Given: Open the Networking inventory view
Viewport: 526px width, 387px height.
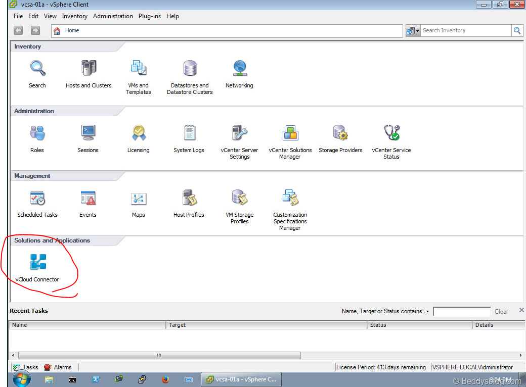Looking at the screenshot, I should pyautogui.click(x=240, y=68).
